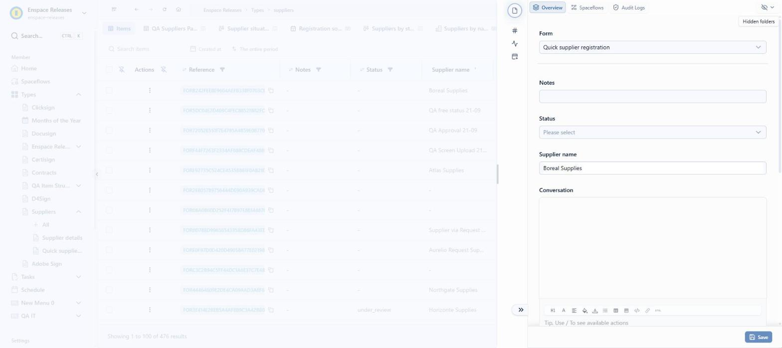Open the QA Suppliers Pa... view tab
The image size is (782, 348).
174,28
